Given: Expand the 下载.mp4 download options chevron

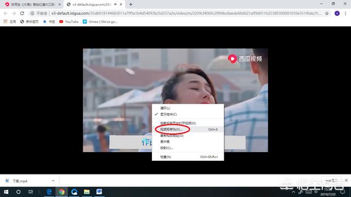Looking at the screenshot, I should point(53,181).
